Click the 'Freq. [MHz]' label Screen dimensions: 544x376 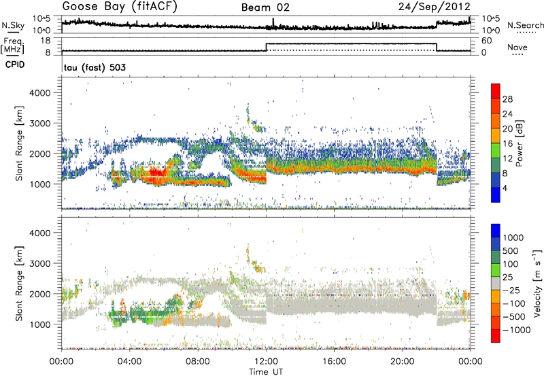(x=12, y=45)
